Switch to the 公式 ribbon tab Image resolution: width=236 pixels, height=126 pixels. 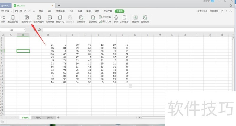click(x=71, y=11)
